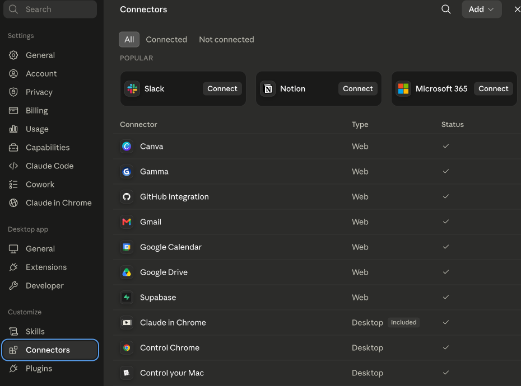The height and width of the screenshot is (386, 521).
Task: Close the settings with the X button
Action: 517,10
